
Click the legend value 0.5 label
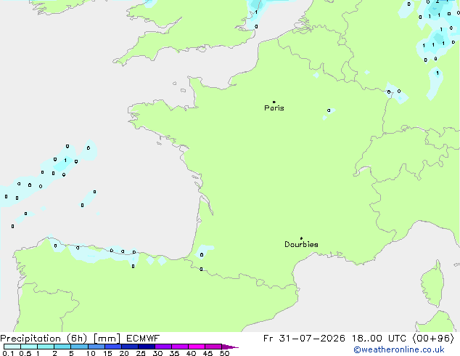point(25,353)
